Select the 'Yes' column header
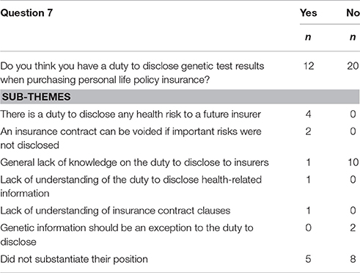 (x=309, y=12)
